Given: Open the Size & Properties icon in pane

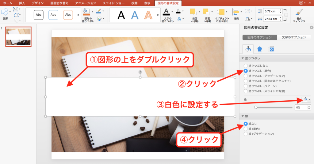Looking at the screenshot, I should [x=271, y=49].
